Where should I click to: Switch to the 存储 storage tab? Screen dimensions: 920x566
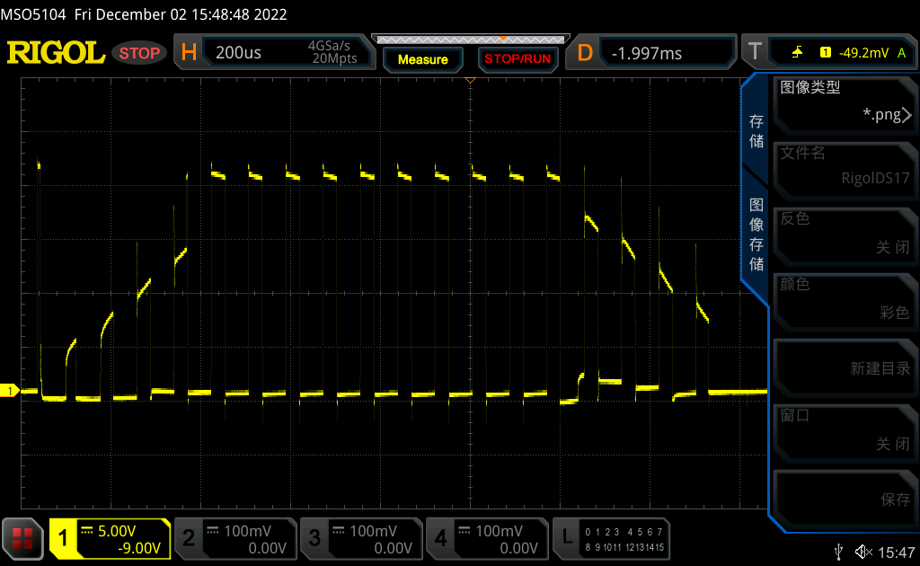click(x=756, y=131)
